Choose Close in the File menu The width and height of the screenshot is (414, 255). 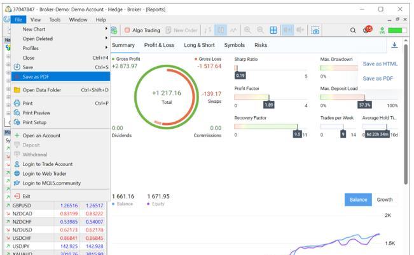60,58
